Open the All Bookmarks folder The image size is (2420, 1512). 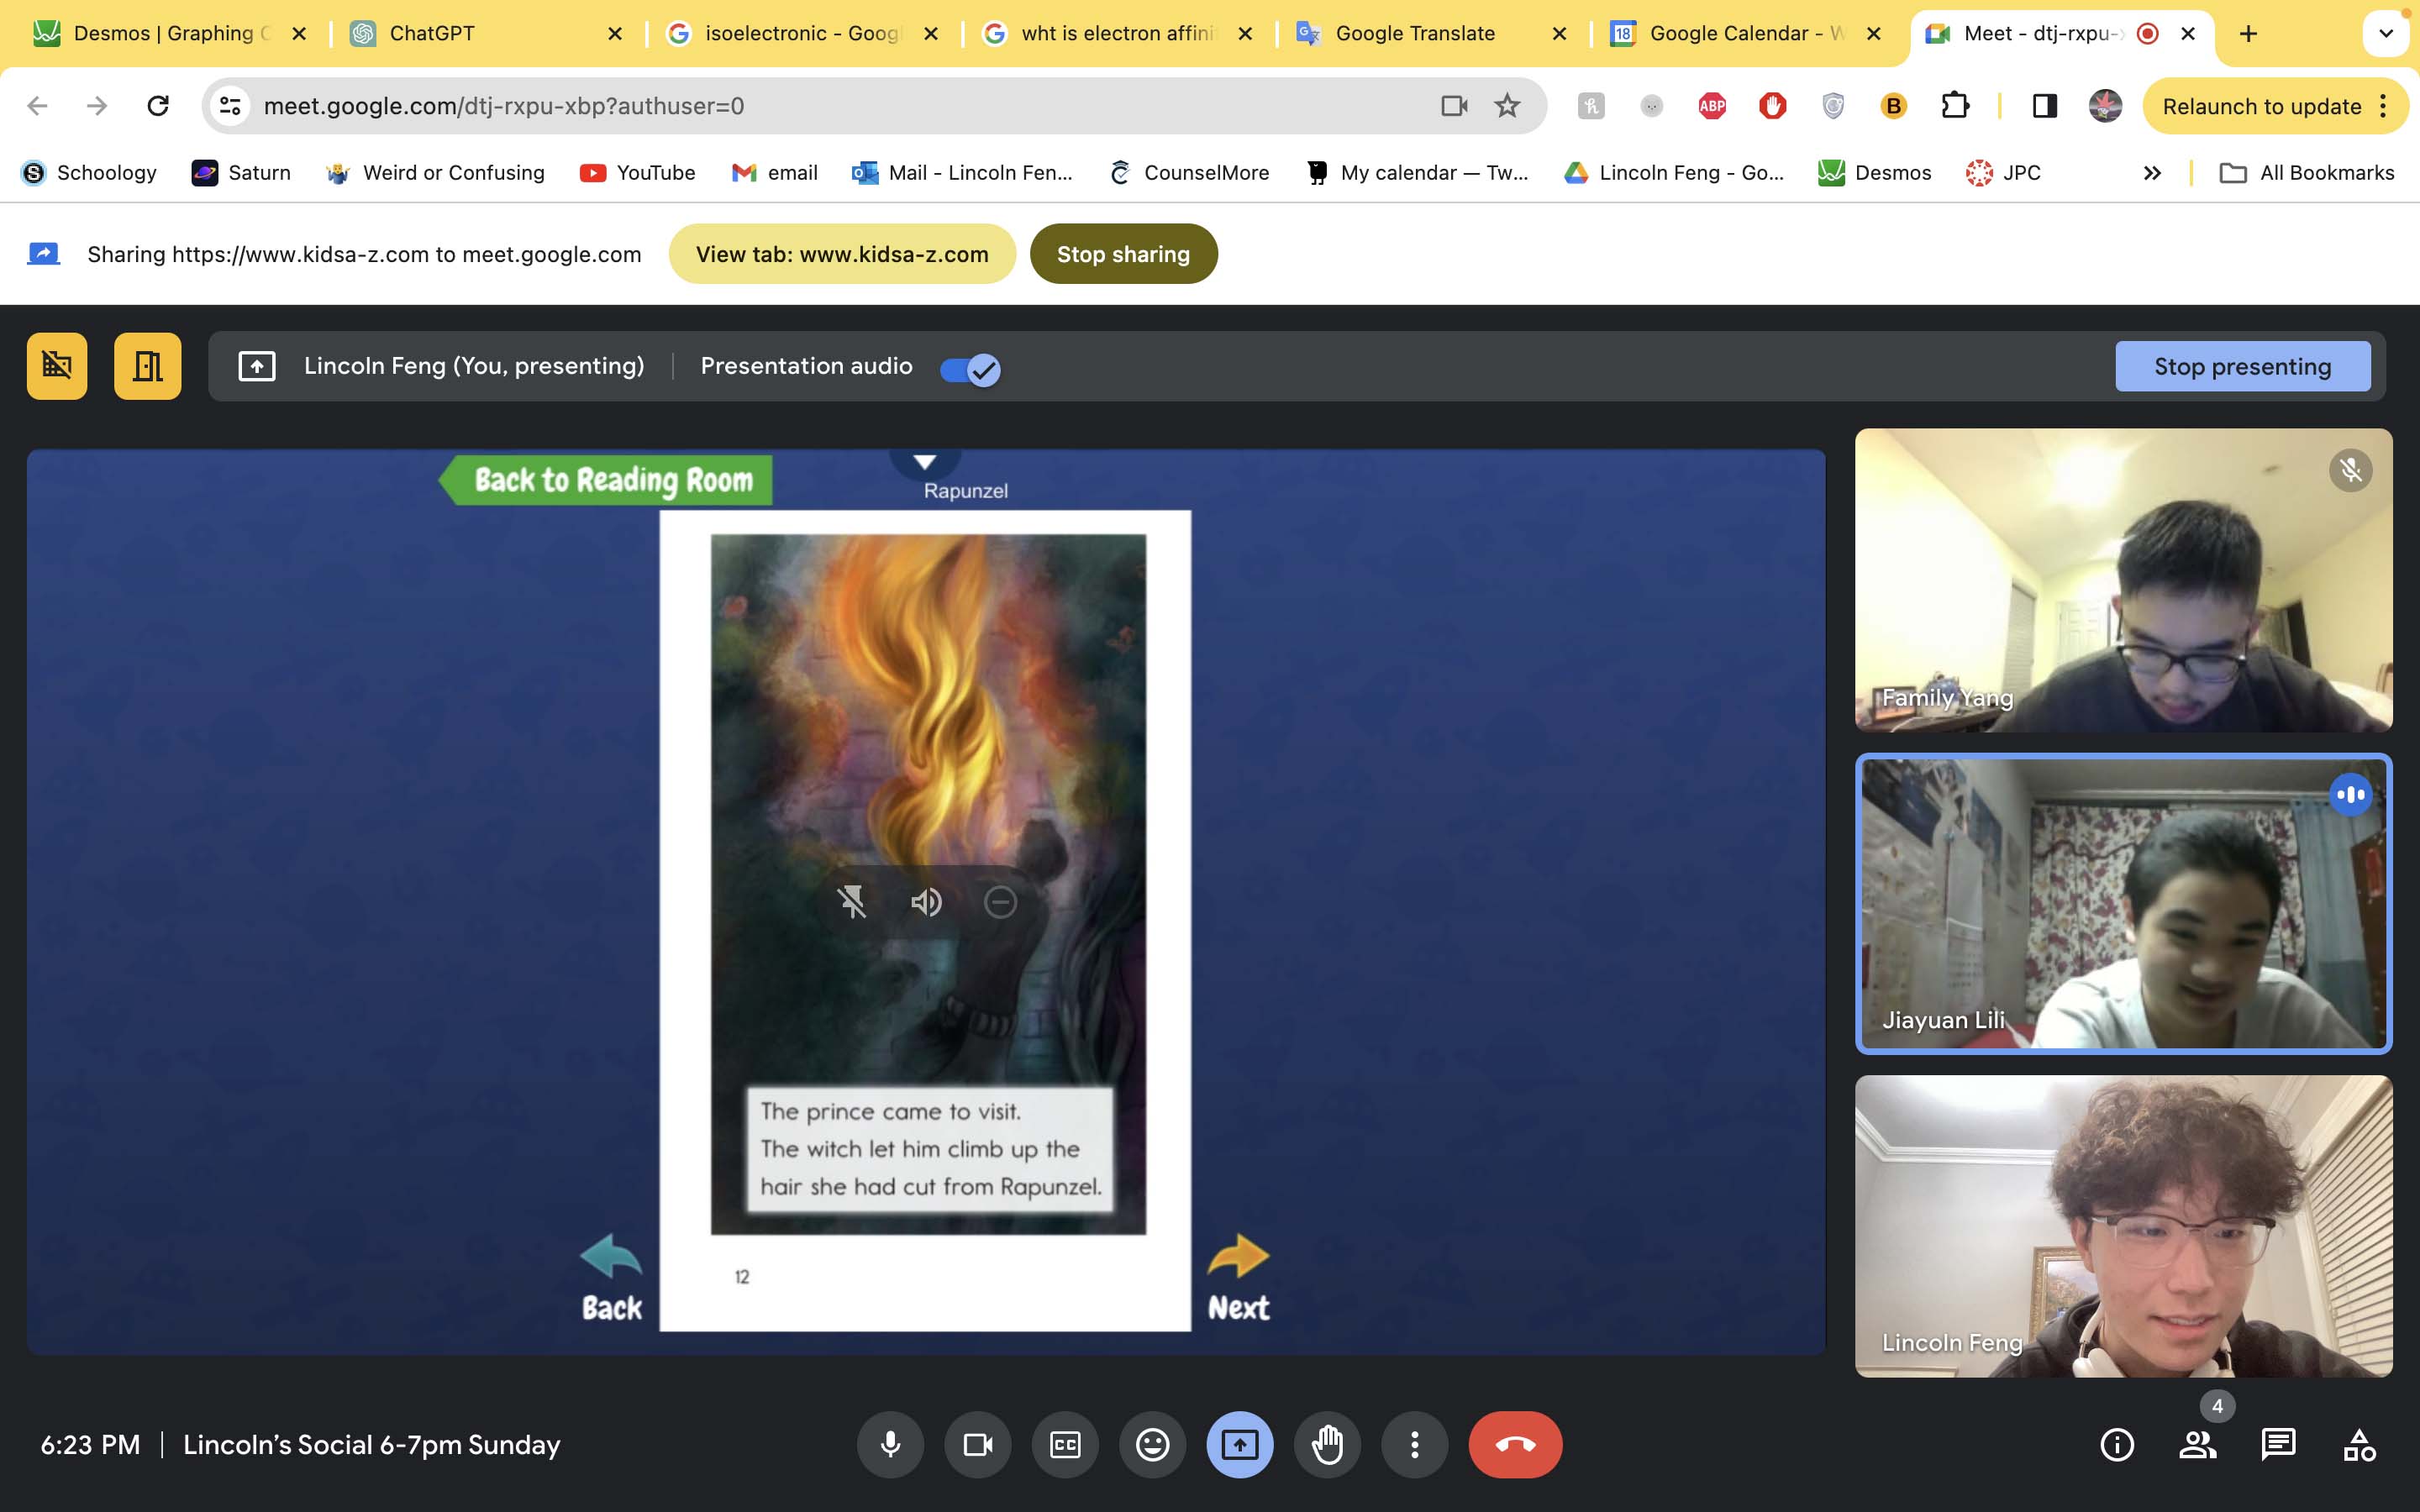point(2306,173)
